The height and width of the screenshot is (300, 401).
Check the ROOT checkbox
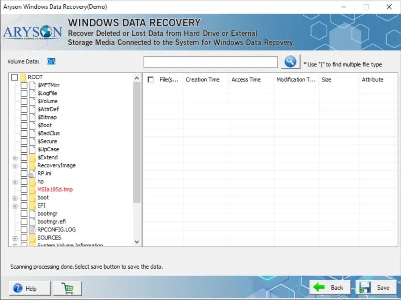pyautogui.click(x=15, y=77)
